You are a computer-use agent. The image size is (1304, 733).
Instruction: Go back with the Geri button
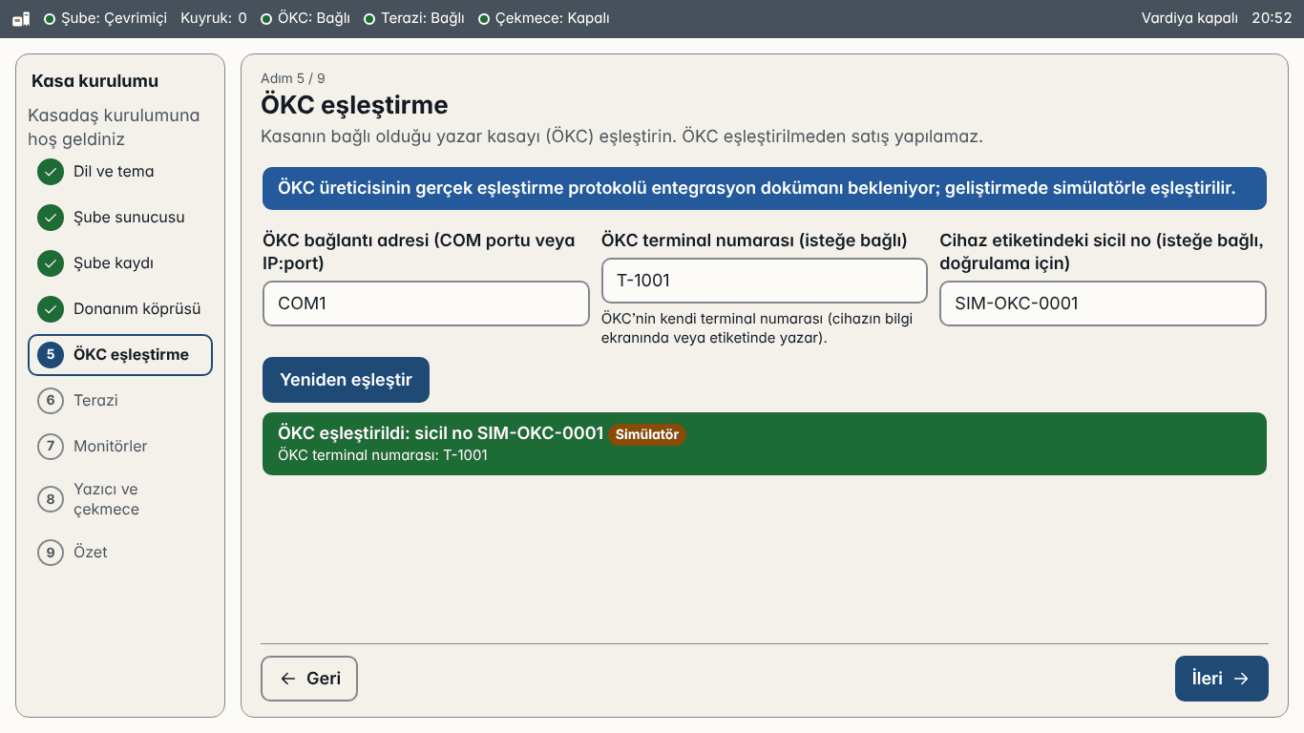tap(309, 679)
